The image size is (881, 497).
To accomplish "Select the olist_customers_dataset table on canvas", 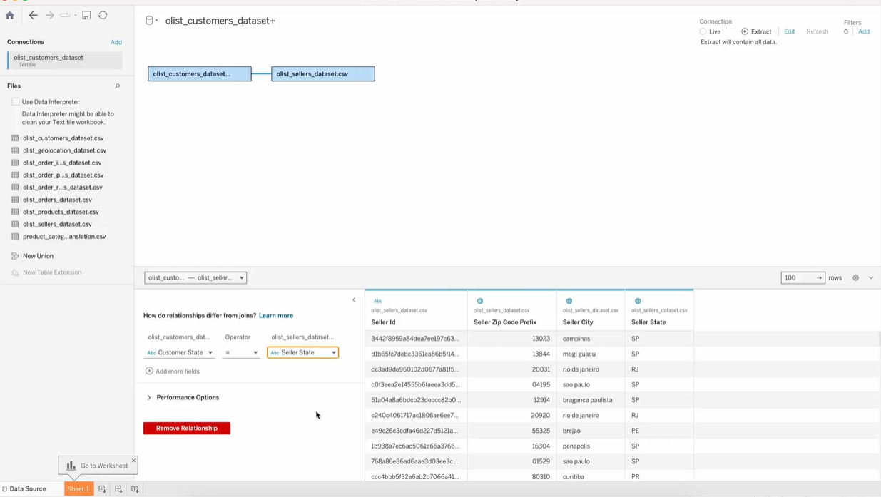I will click(200, 74).
